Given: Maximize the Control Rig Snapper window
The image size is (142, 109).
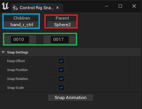Looking at the screenshot, I should coord(120,6).
